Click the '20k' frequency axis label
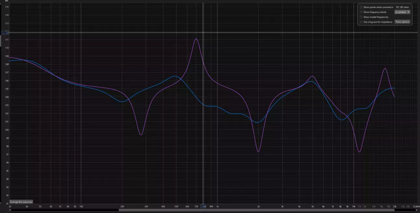The height and width of the screenshot is (213, 420). 394,206
